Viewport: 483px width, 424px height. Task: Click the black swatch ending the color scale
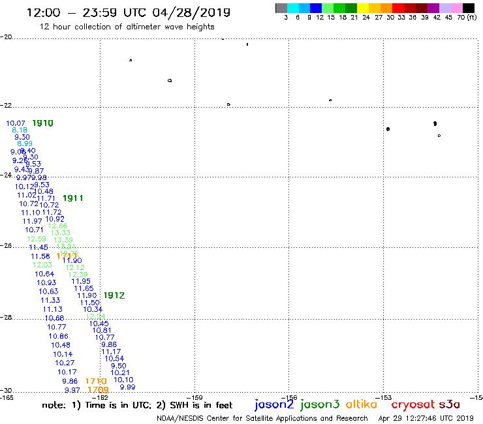click(469, 8)
